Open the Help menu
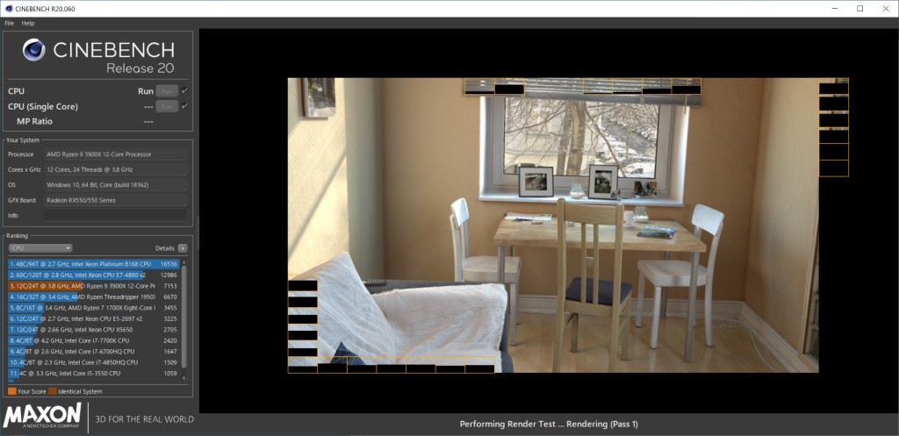Screen dimensions: 899x436 (x=28, y=23)
